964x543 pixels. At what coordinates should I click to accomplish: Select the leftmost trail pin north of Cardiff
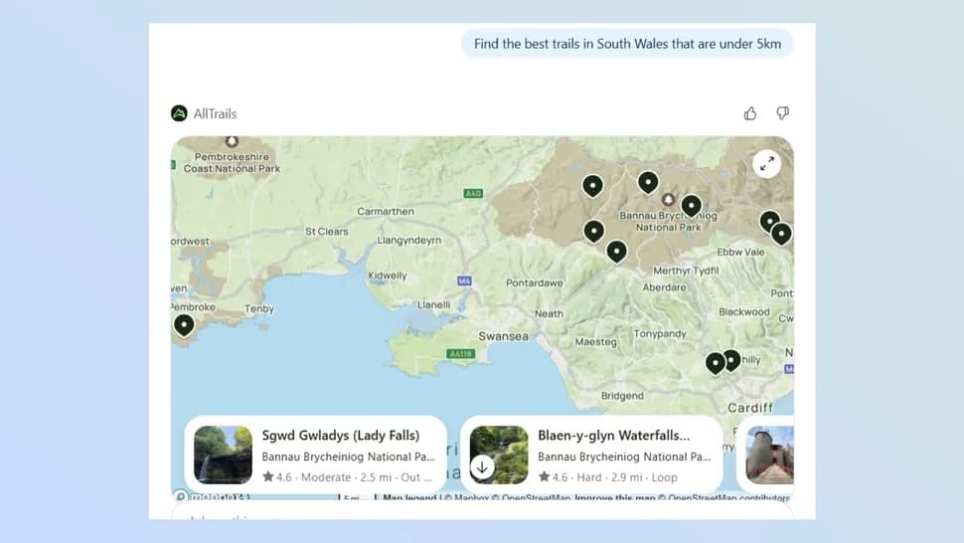coord(715,363)
